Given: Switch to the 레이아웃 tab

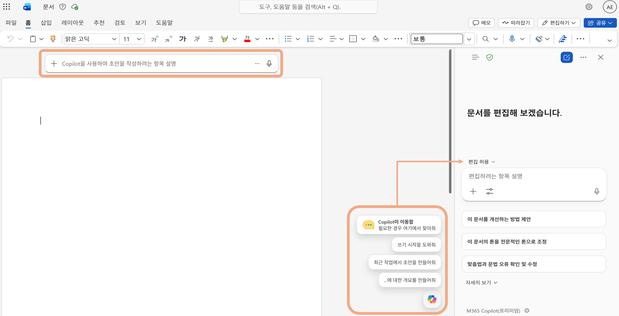Looking at the screenshot, I should click(x=72, y=23).
